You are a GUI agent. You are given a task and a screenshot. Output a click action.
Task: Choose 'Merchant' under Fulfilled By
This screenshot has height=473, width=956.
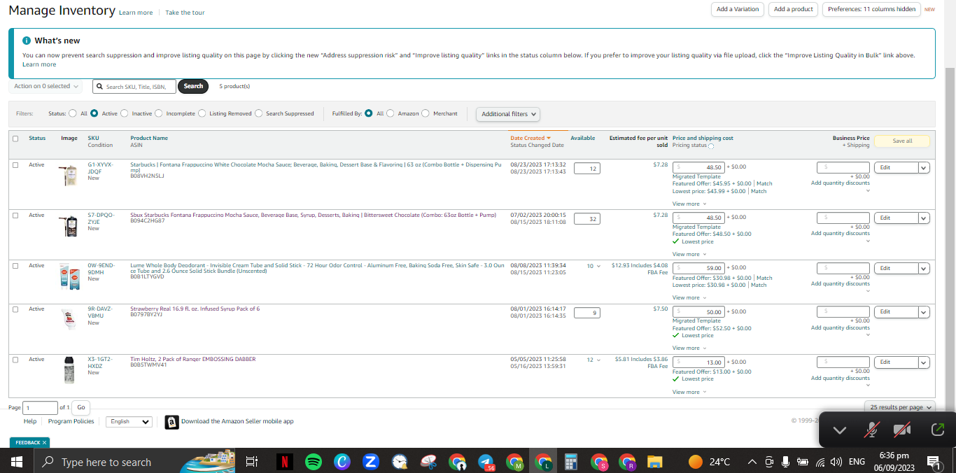(426, 113)
